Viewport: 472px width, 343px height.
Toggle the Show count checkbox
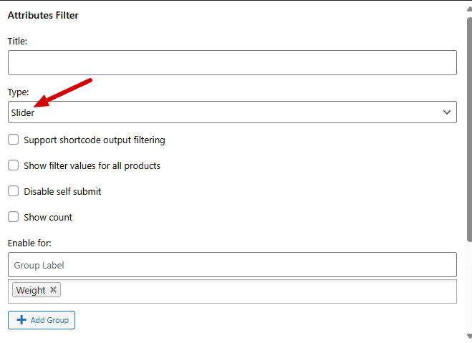click(x=13, y=217)
